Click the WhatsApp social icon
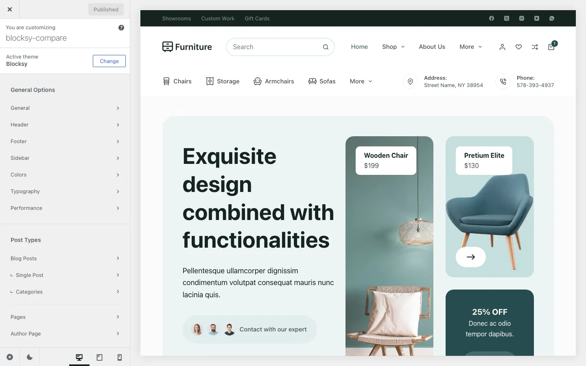The image size is (586, 366). coord(552,18)
